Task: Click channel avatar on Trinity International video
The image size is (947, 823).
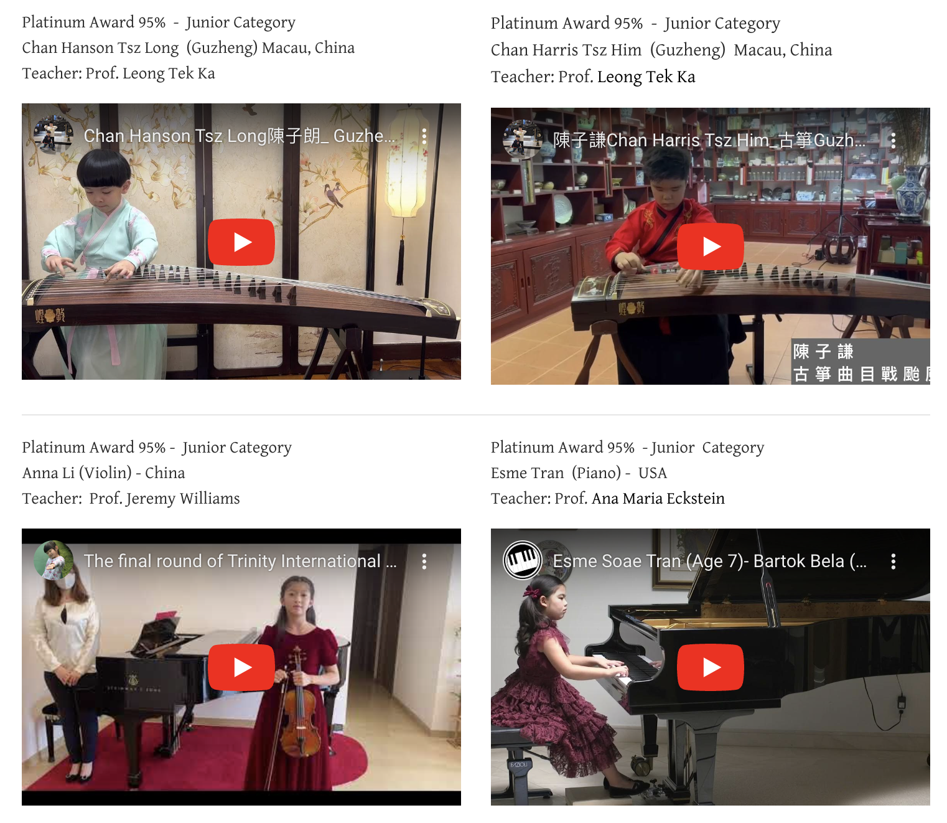Action: 53,560
